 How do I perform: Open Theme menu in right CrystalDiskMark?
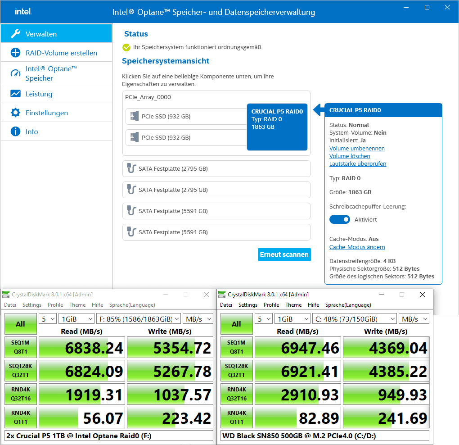293,304
